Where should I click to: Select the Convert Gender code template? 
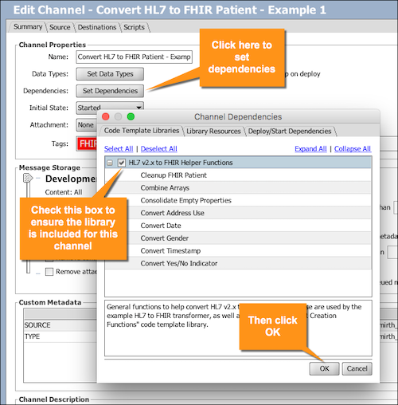coord(165,238)
